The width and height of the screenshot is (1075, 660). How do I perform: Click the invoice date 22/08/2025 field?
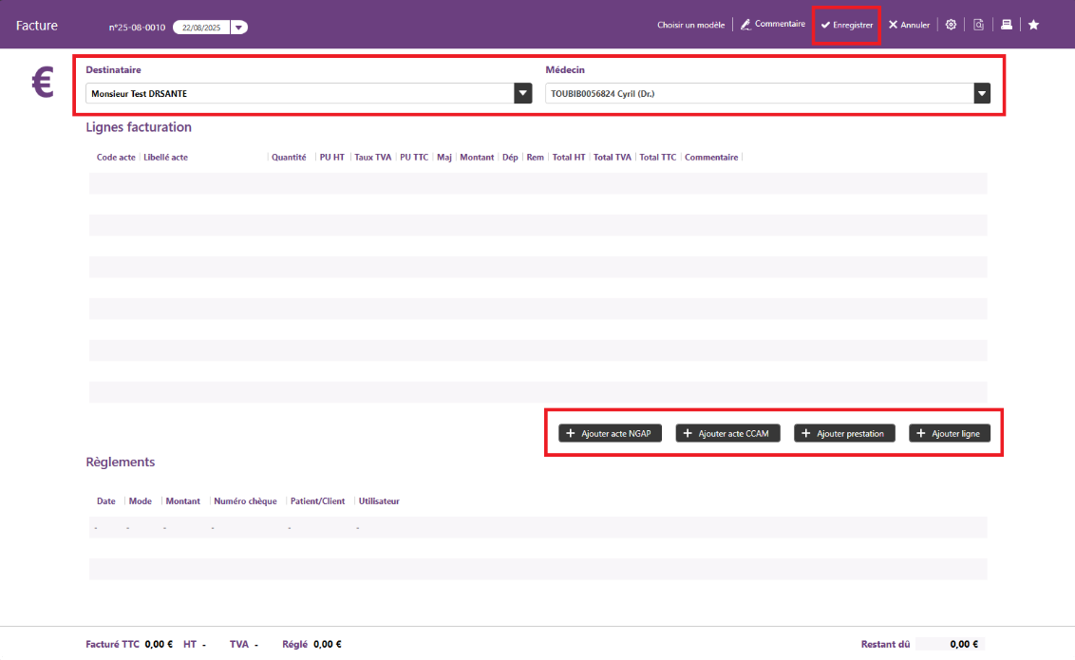tap(200, 28)
